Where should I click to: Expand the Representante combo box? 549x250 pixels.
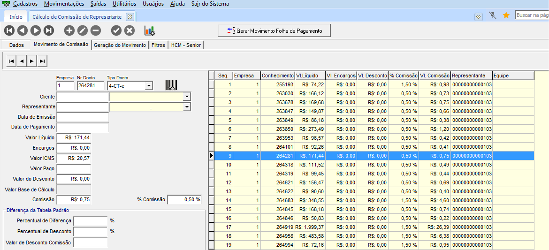(187, 107)
